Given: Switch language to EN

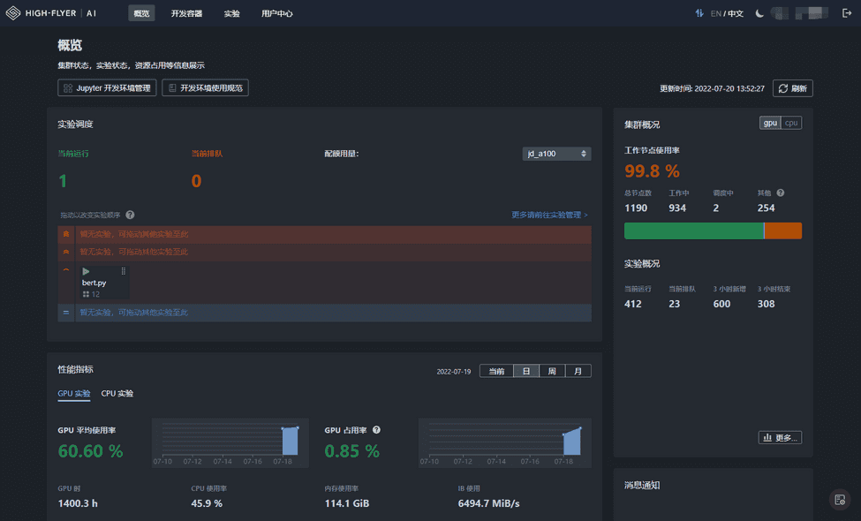Looking at the screenshot, I should [x=715, y=13].
